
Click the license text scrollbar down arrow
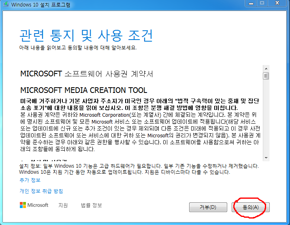(266, 158)
